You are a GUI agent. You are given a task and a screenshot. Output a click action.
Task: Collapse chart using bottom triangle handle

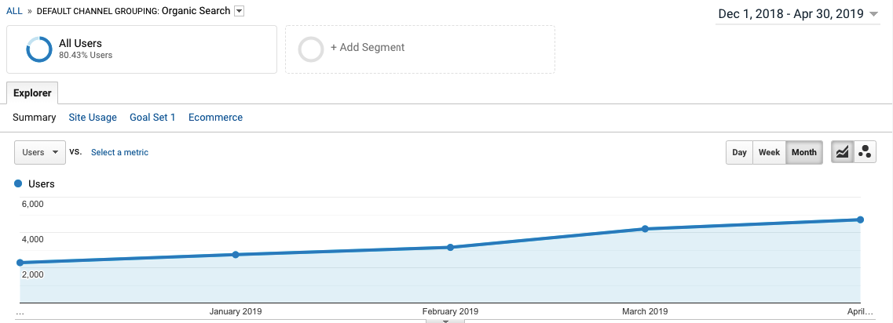(x=446, y=321)
